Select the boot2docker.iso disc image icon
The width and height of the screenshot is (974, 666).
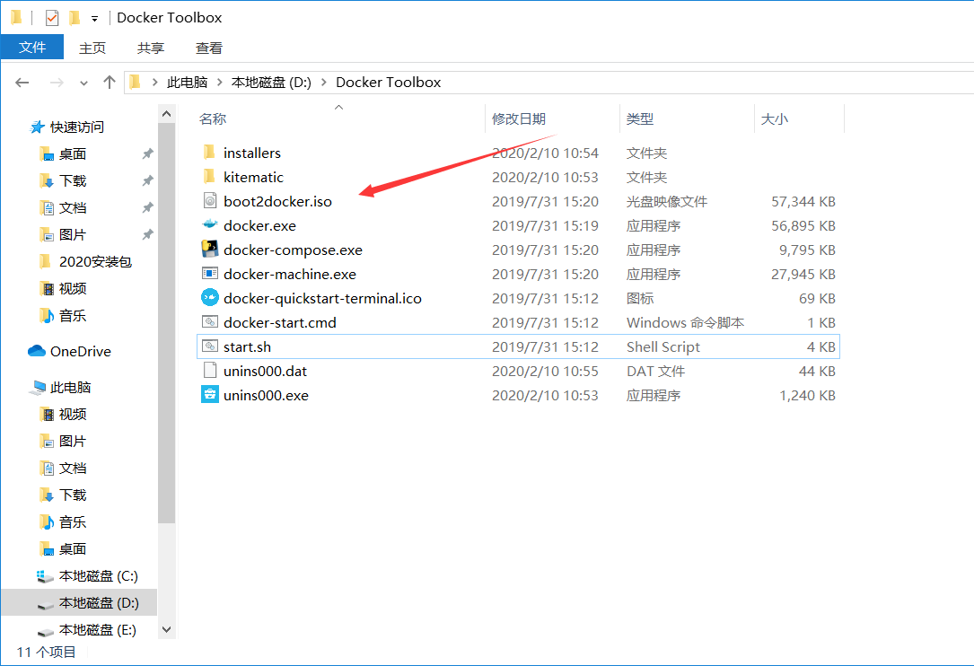[210, 201]
